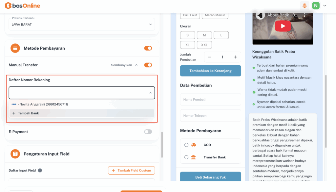Click the minus quantity button
This screenshot has height=192, width=336.
pos(209,57)
